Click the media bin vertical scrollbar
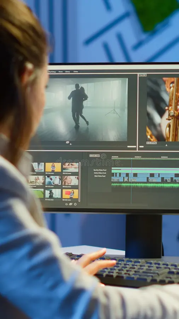This screenshot has width=179, height=319. (80, 182)
